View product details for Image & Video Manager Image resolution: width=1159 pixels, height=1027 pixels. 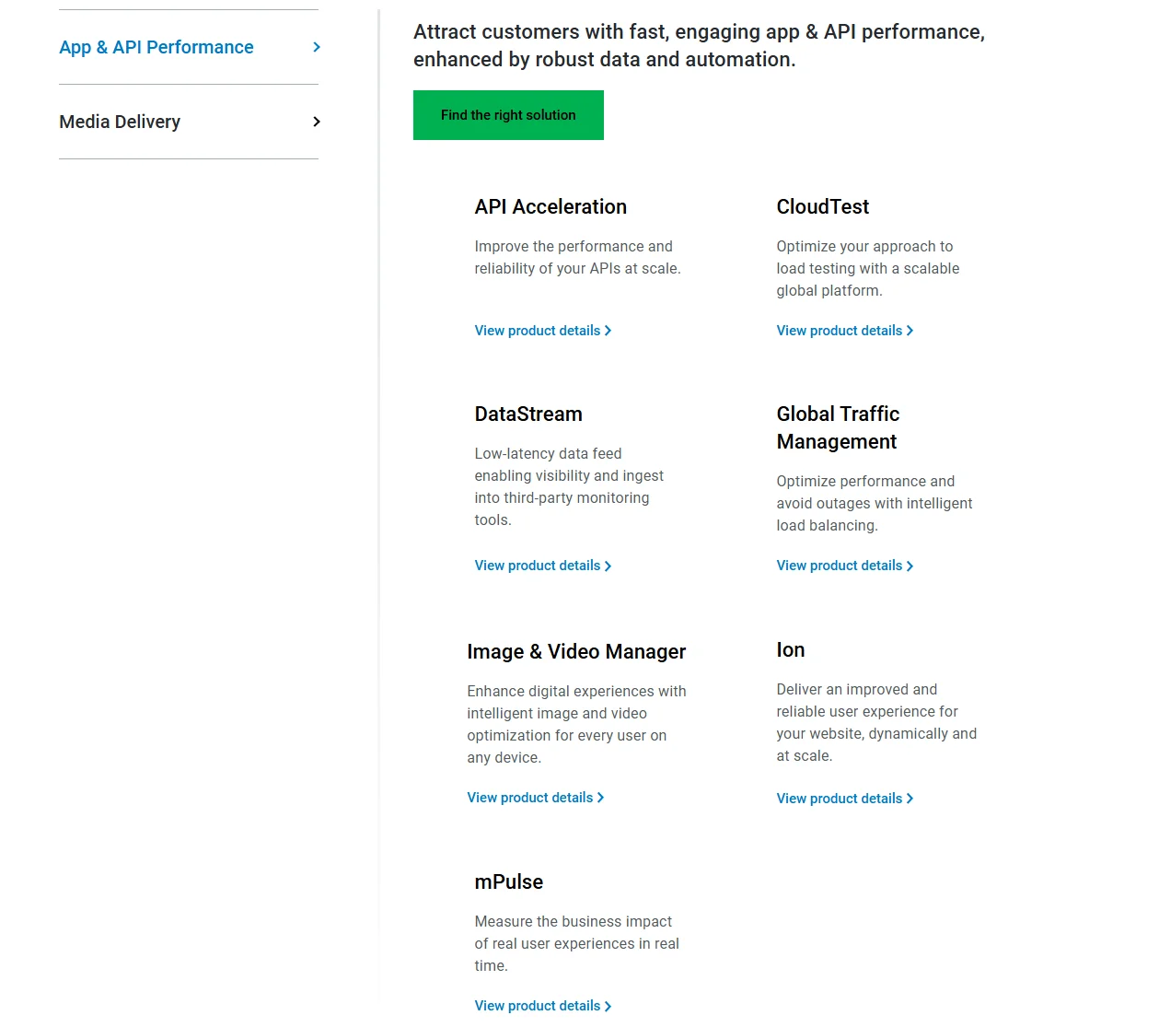[x=536, y=798]
